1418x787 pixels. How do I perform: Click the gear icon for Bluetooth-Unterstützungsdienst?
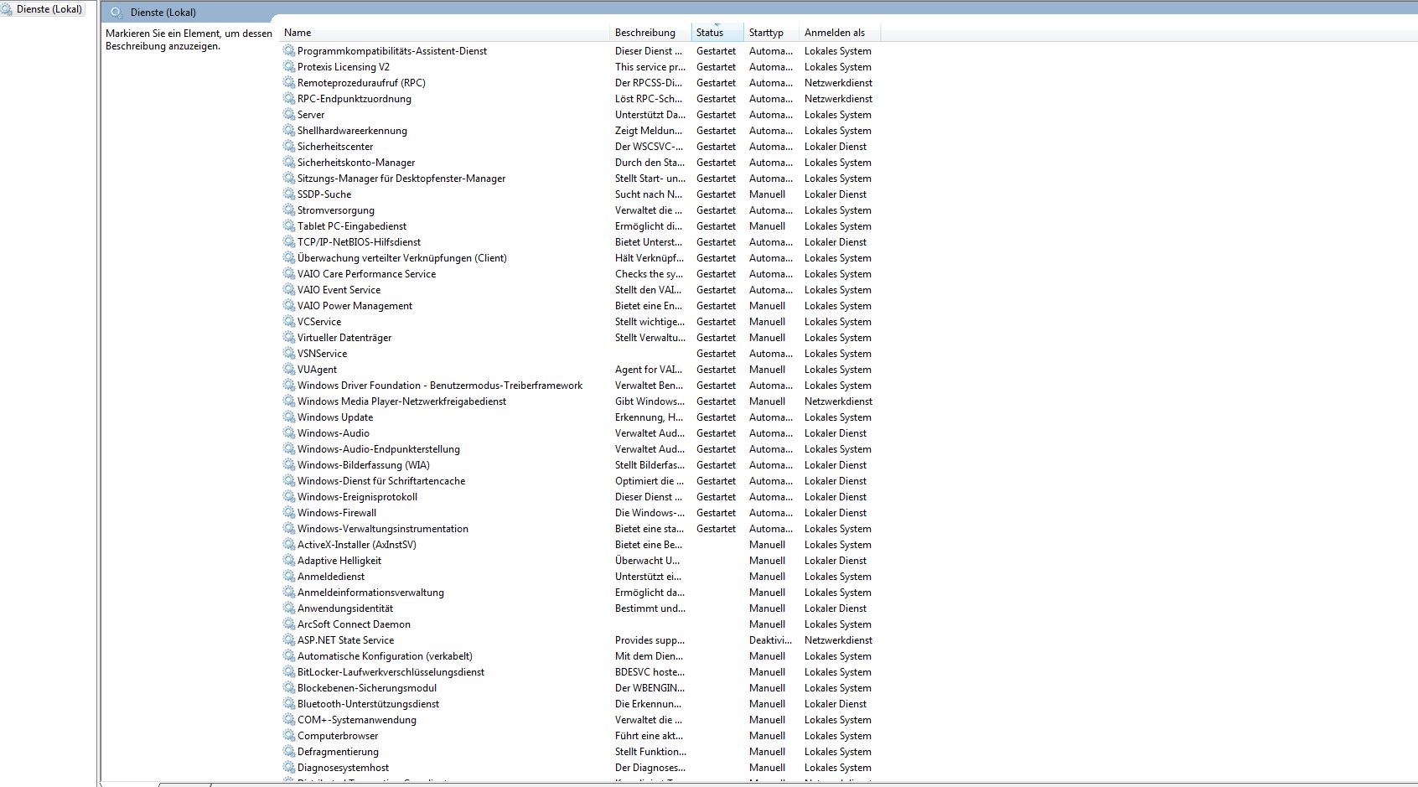pyautogui.click(x=289, y=704)
